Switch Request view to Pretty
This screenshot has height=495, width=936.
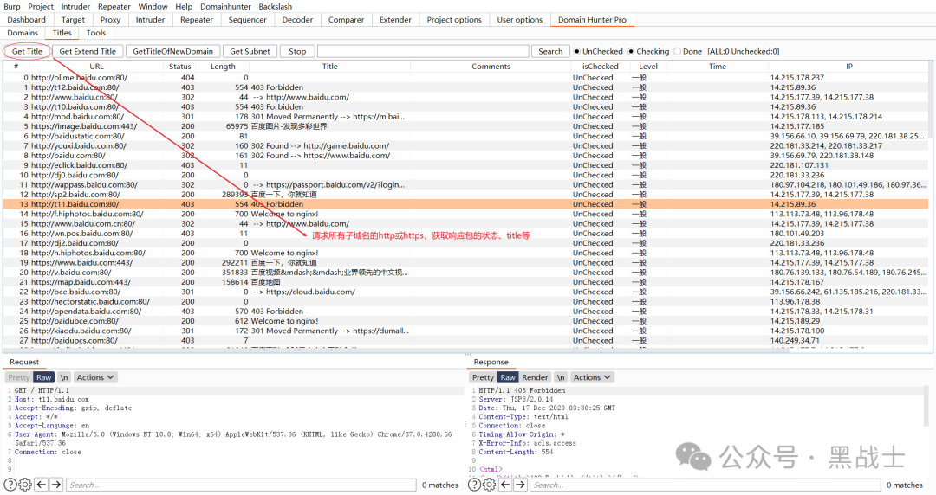tap(18, 377)
